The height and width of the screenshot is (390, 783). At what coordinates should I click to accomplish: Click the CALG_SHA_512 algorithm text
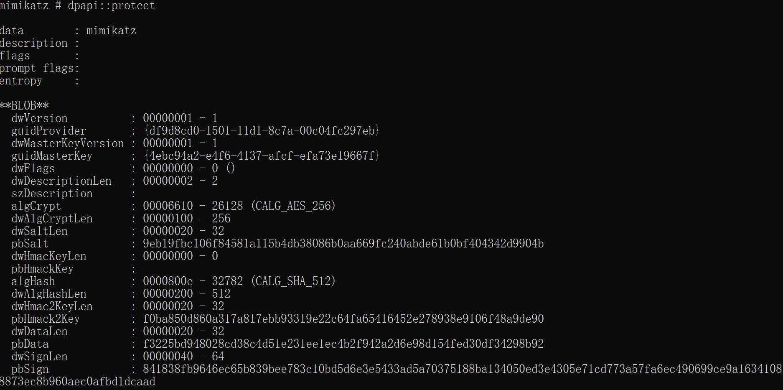tap(293, 281)
